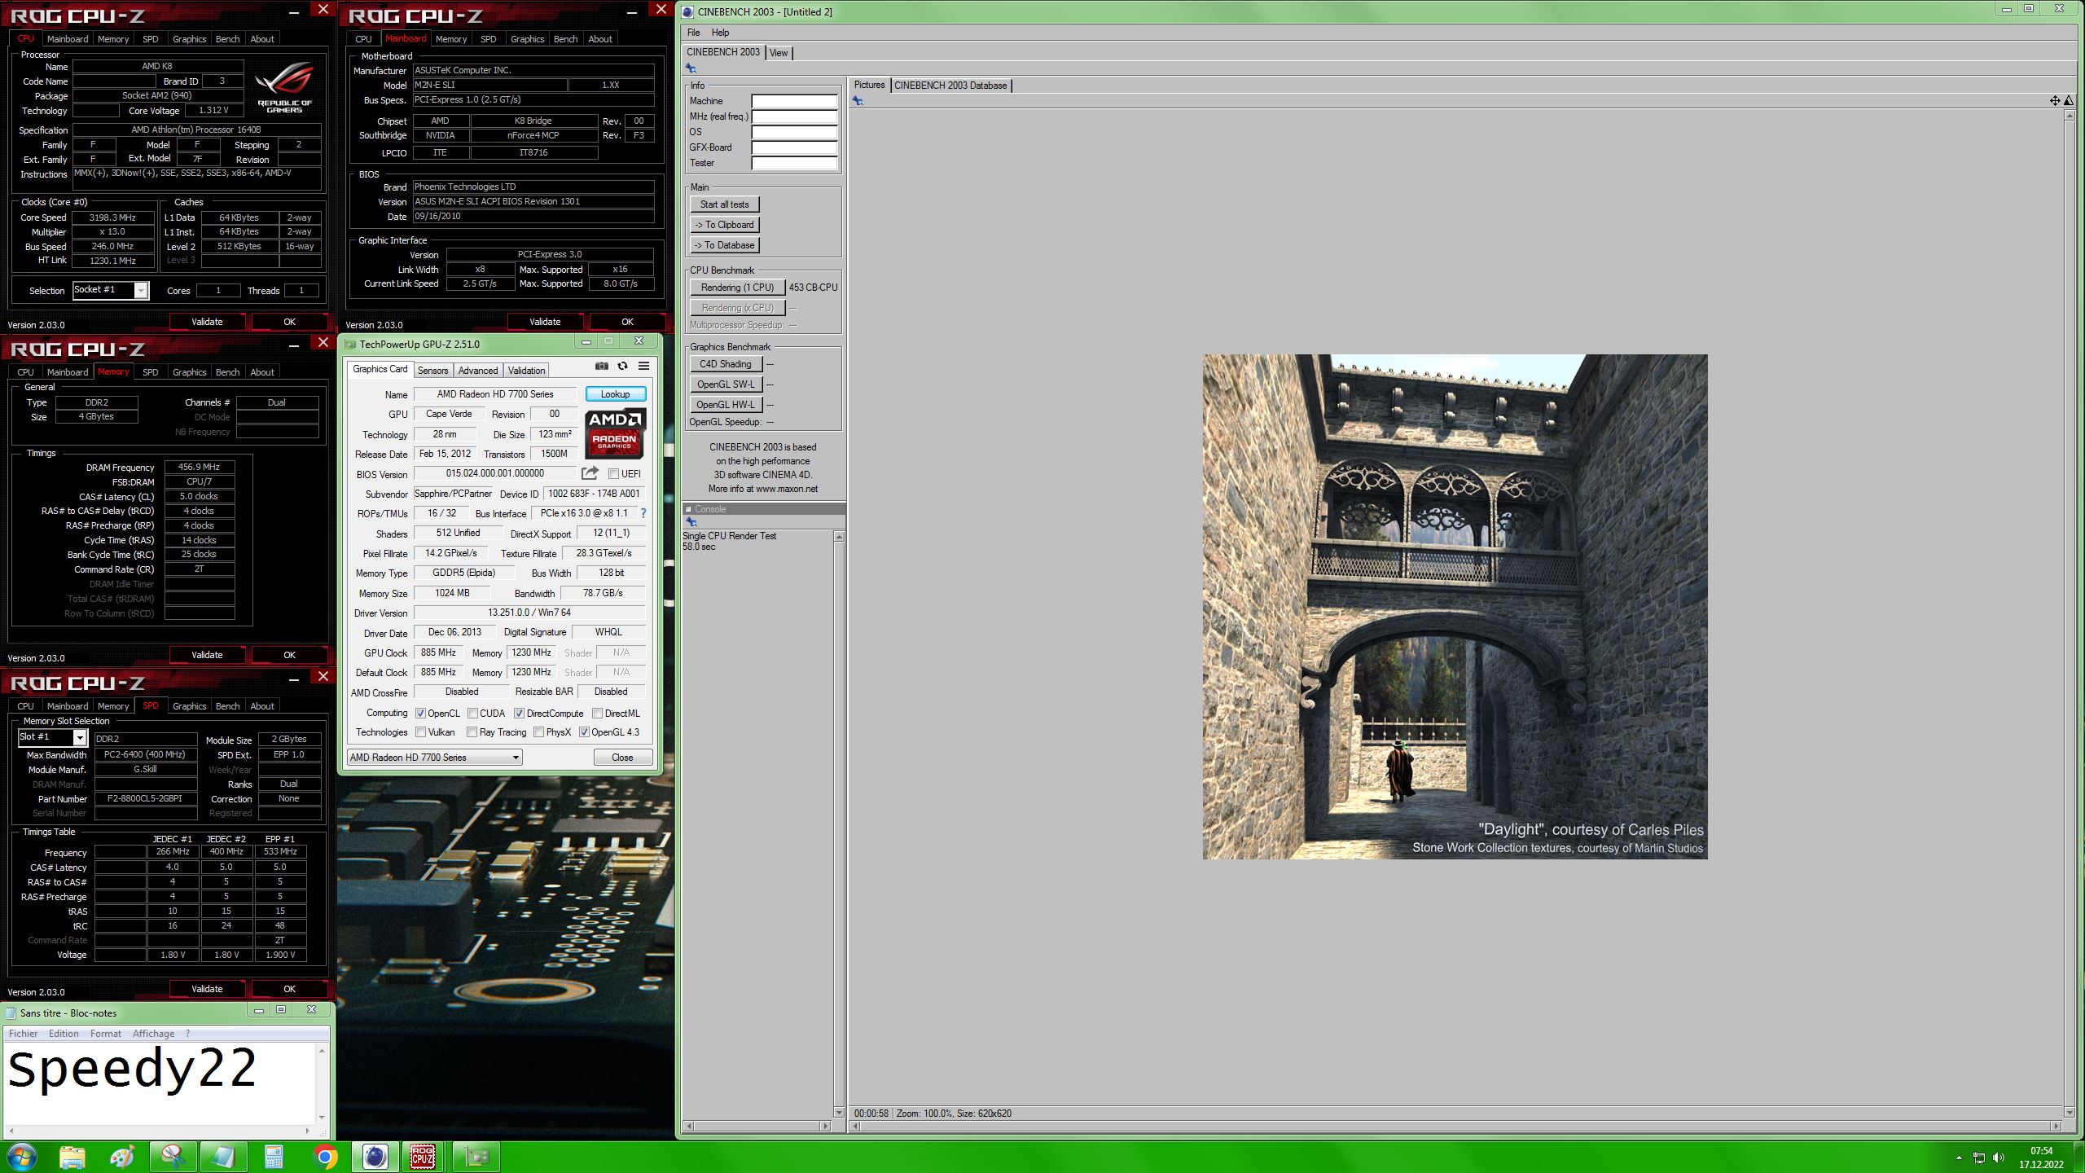This screenshot has height=1173, width=2085.
Task: Click the Console panel square icon
Action: [688, 509]
